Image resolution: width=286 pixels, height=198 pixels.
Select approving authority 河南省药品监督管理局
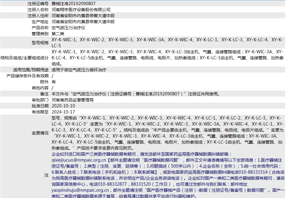coord(73,100)
